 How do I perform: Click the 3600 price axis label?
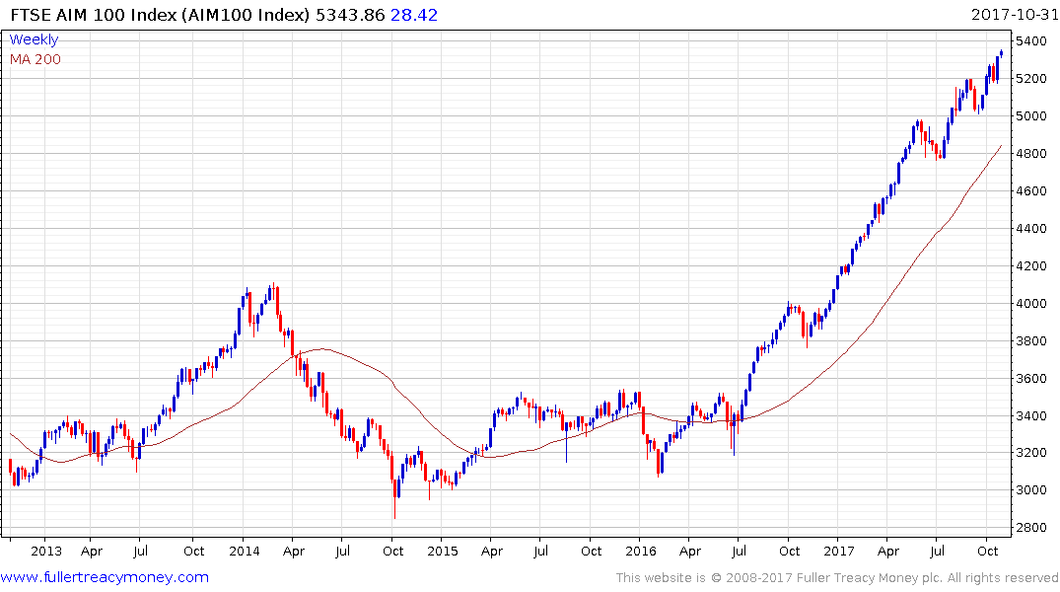(x=1031, y=378)
